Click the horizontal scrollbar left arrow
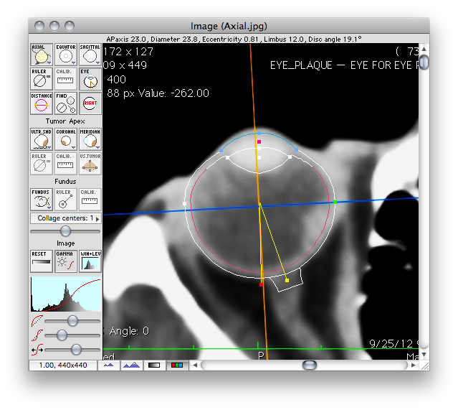 195,365
